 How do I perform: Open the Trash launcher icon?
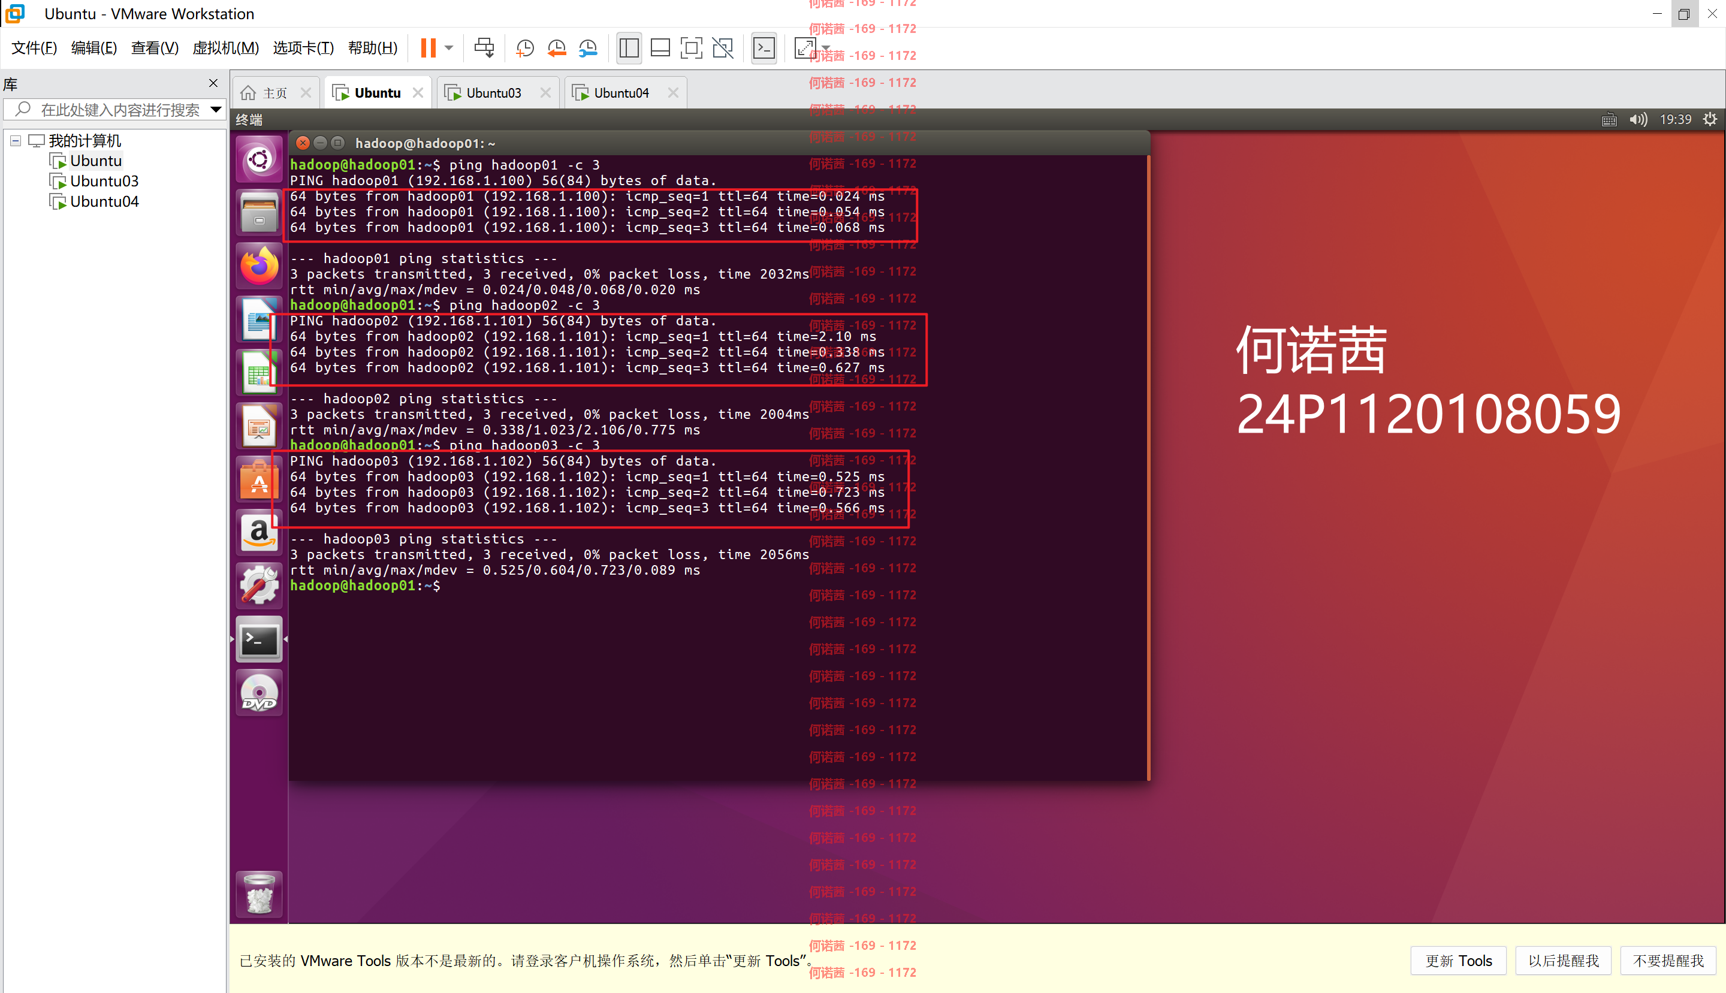coord(259,894)
